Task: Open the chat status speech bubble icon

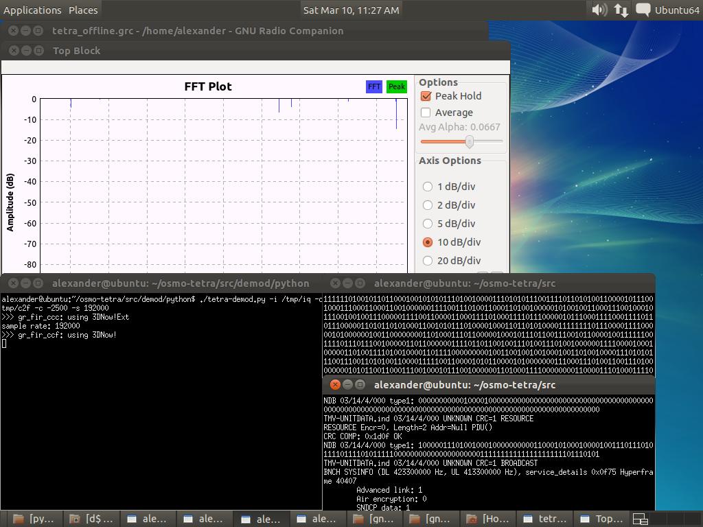Action: click(643, 10)
